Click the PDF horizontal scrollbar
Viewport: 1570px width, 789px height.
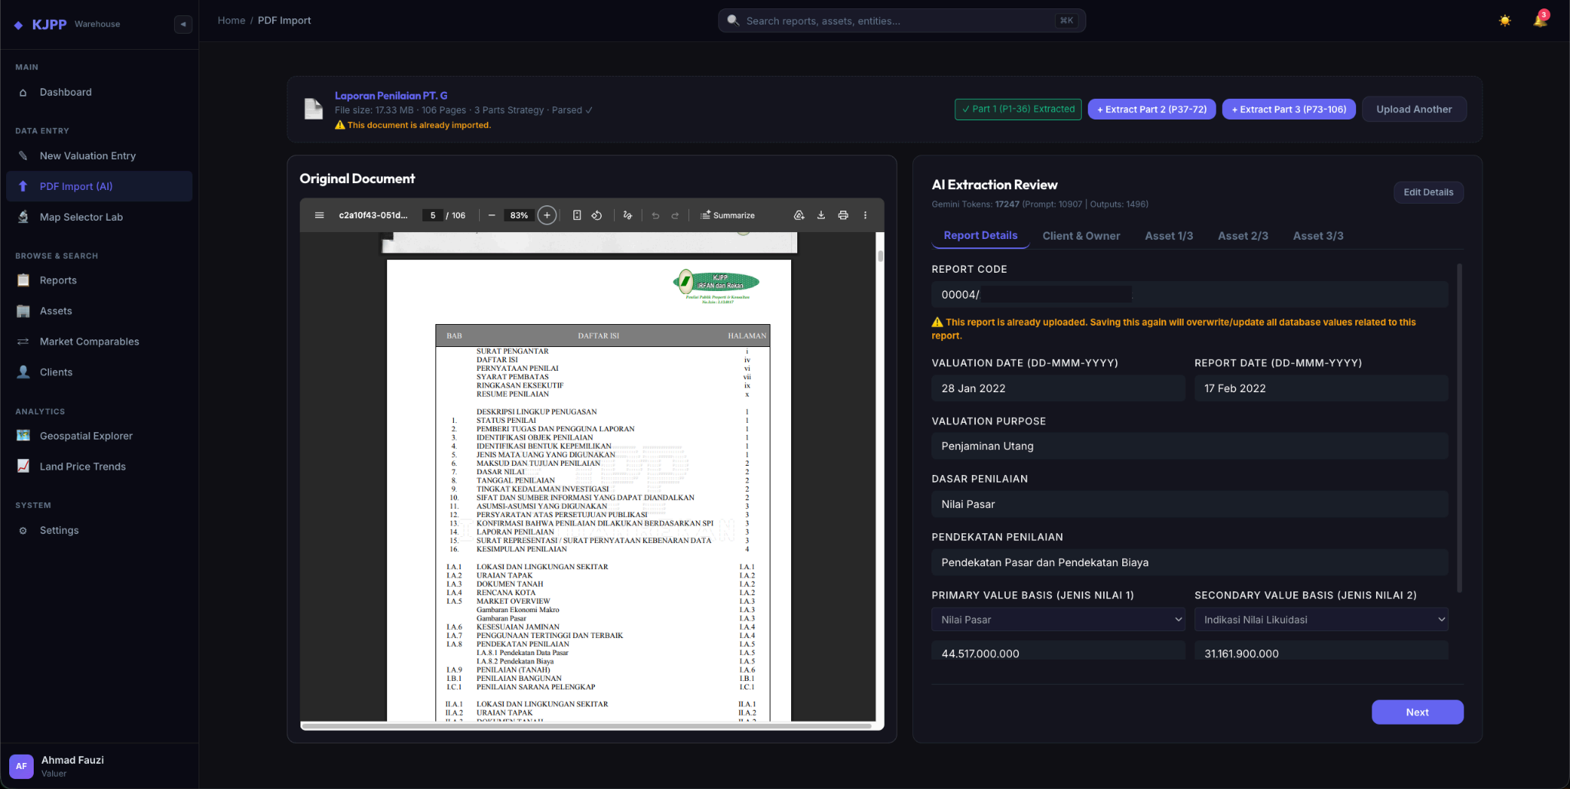point(586,725)
